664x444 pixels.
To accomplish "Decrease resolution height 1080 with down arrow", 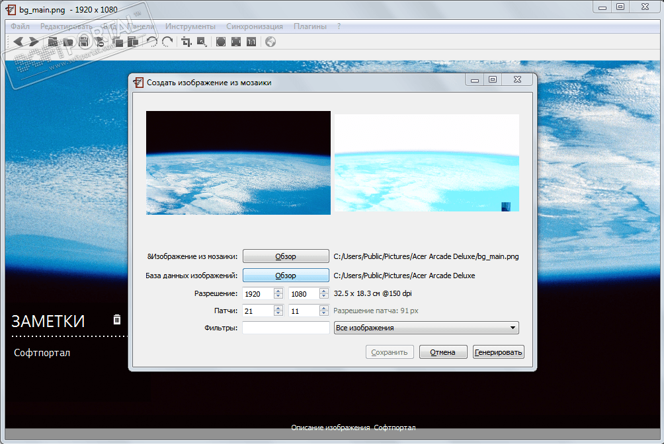I will click(x=324, y=296).
